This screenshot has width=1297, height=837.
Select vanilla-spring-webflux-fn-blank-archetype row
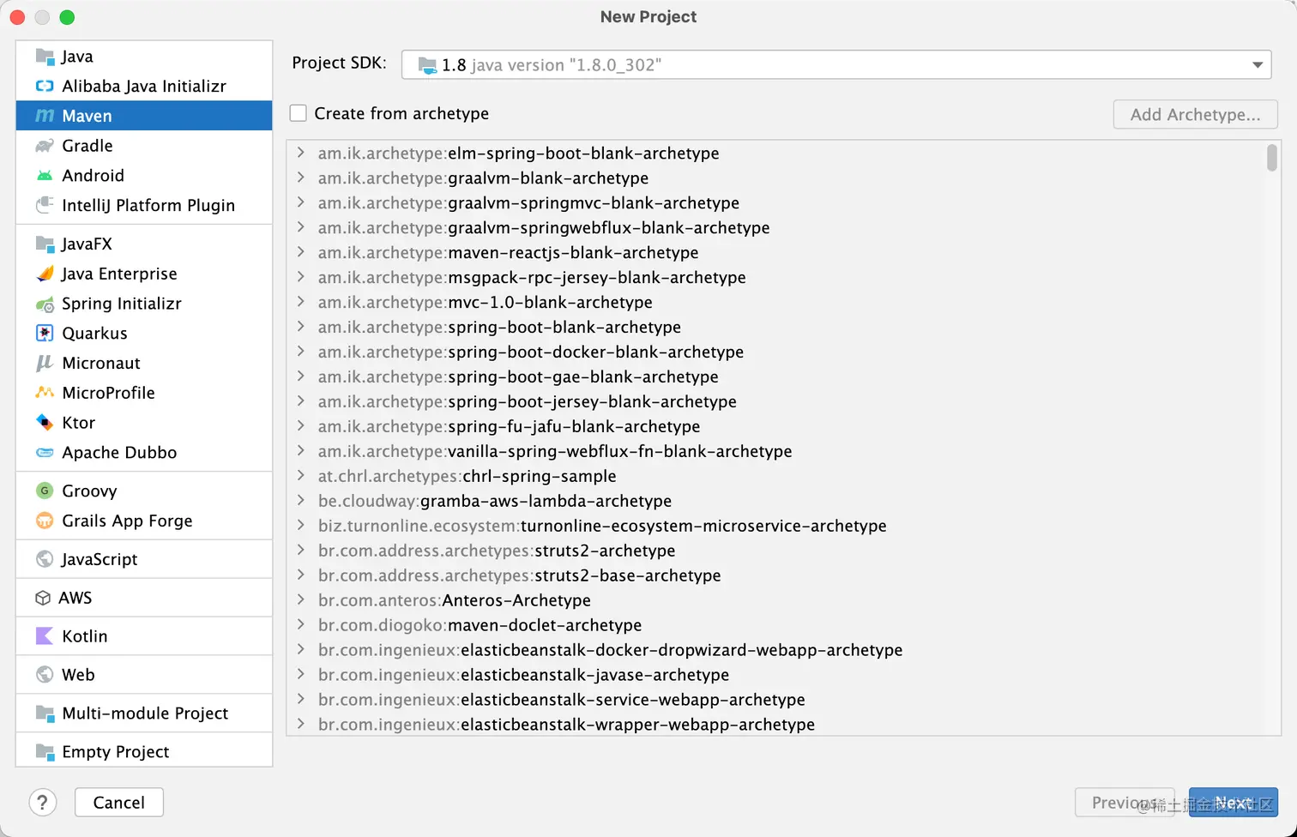(776, 451)
